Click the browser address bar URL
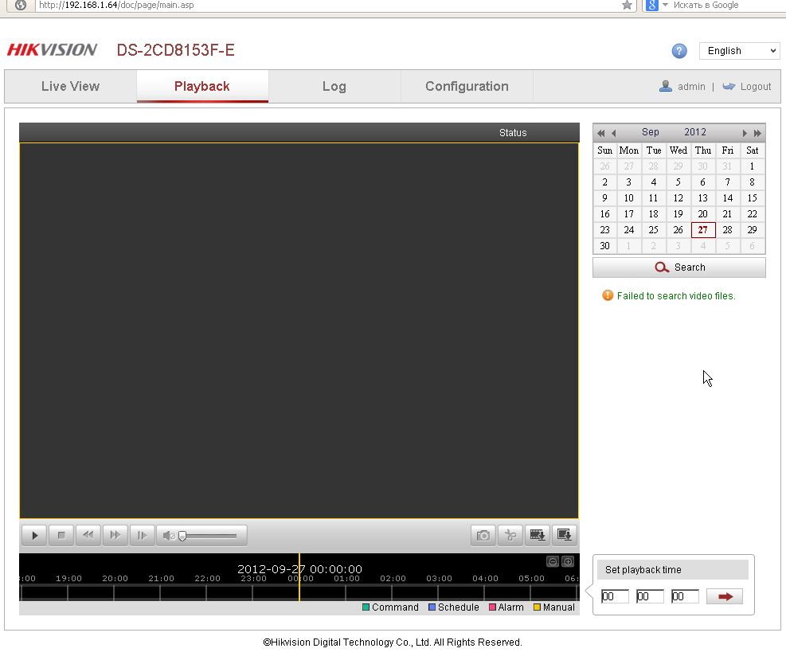The image size is (786, 656). (116, 5)
